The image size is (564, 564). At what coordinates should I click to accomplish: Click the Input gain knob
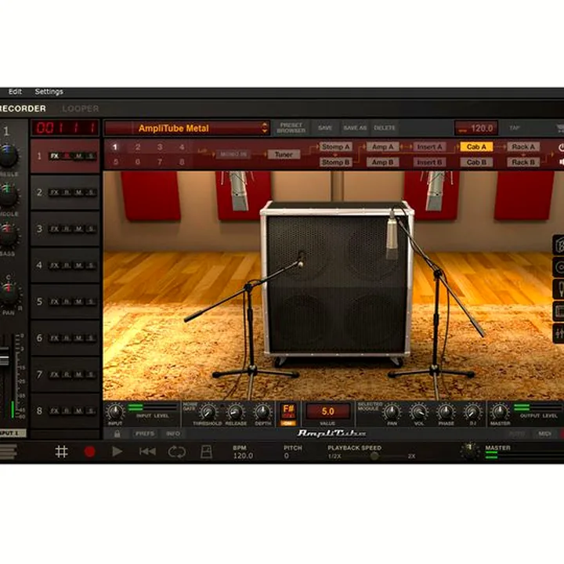click(115, 411)
